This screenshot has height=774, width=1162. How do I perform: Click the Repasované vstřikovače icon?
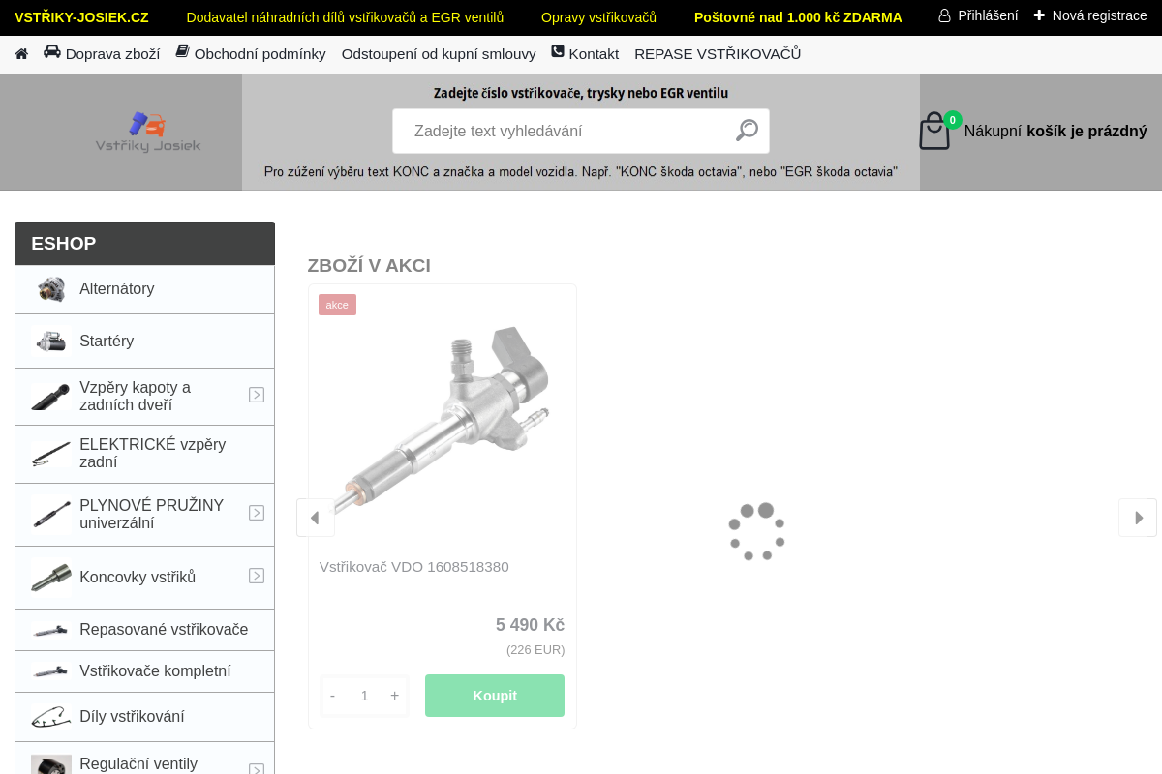tap(50, 630)
